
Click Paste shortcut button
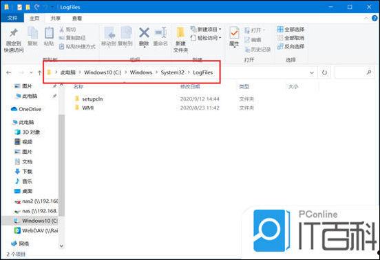tap(78, 46)
